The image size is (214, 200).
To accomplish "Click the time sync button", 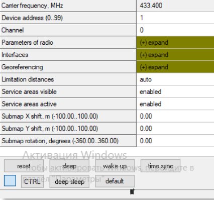I will coord(160,166).
